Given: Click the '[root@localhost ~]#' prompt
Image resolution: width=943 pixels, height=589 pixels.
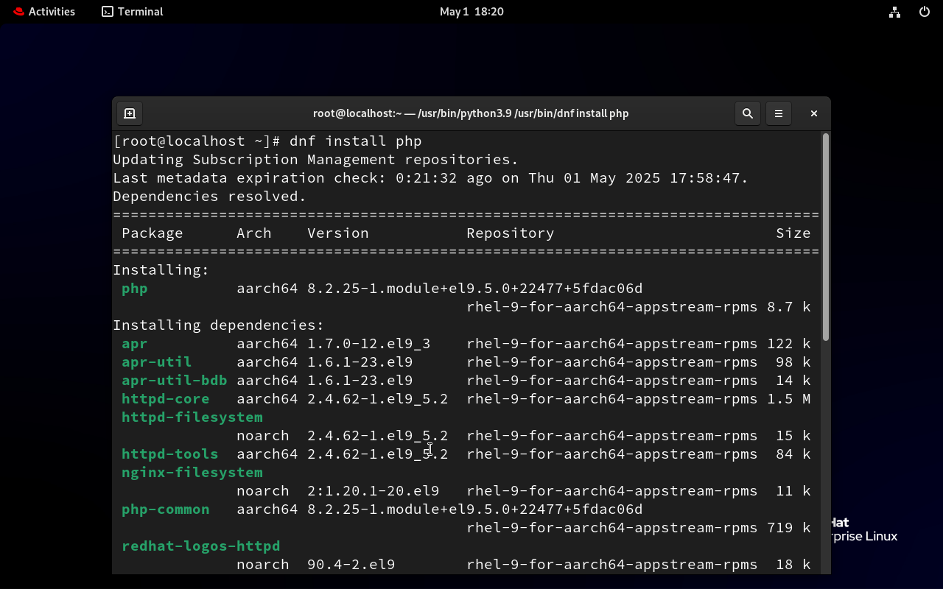Looking at the screenshot, I should pos(197,141).
